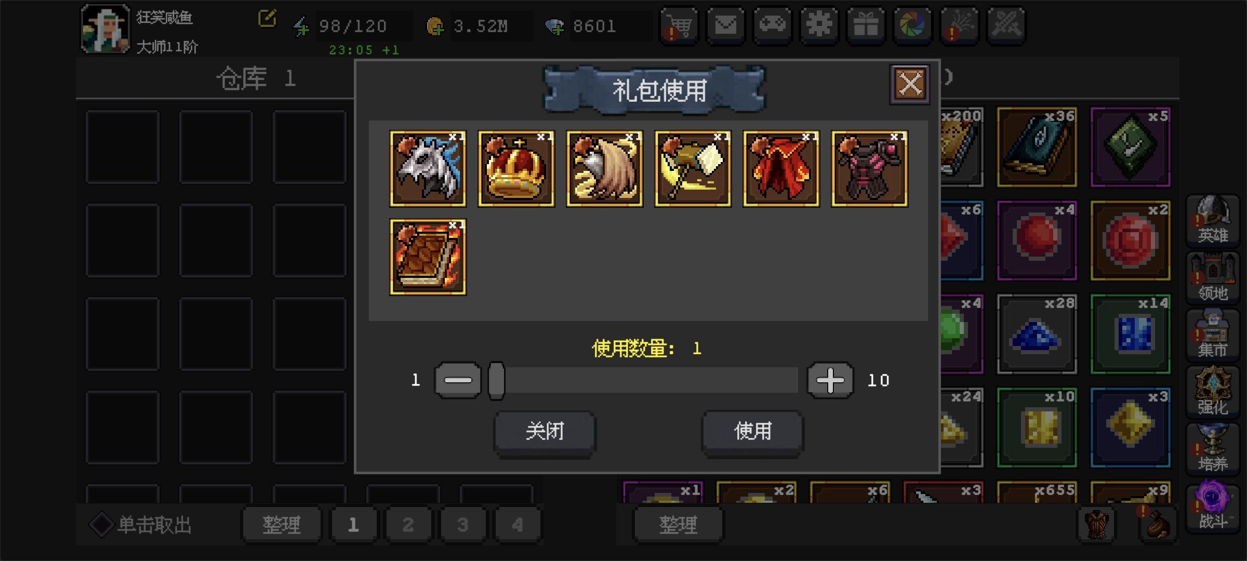Switch to warehouse page tab 3
The height and width of the screenshot is (561, 1247).
click(x=463, y=525)
